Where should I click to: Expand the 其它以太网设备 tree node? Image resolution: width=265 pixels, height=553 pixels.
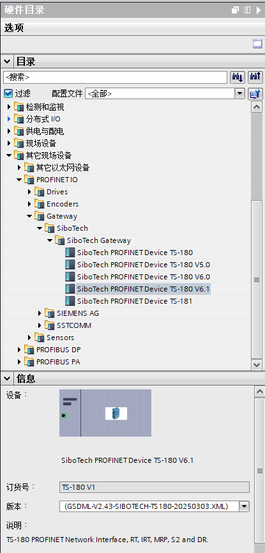point(19,167)
